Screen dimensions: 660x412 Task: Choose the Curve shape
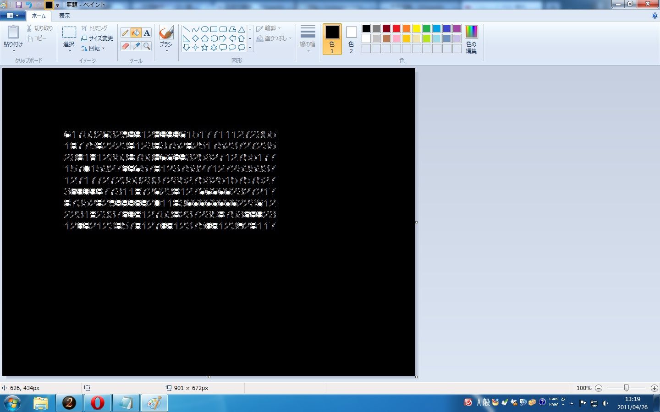[196, 29]
